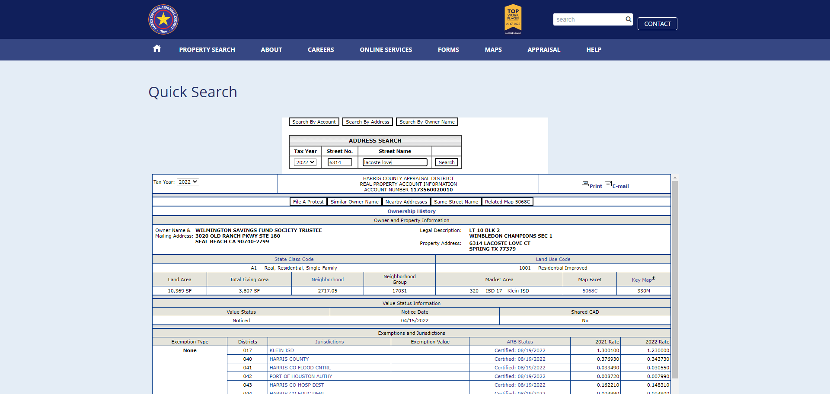Click the envelope icon beside E-mail
This screenshot has height=394, width=830.
(608, 184)
